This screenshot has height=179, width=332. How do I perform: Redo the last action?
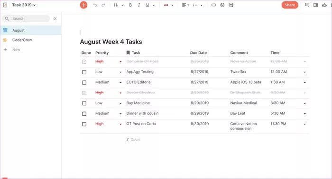coord(103,5)
